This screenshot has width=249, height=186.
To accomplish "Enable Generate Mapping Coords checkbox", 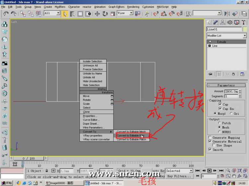I will coord(210,137).
